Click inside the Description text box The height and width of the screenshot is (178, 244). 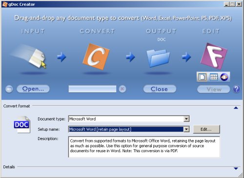click(x=144, y=147)
